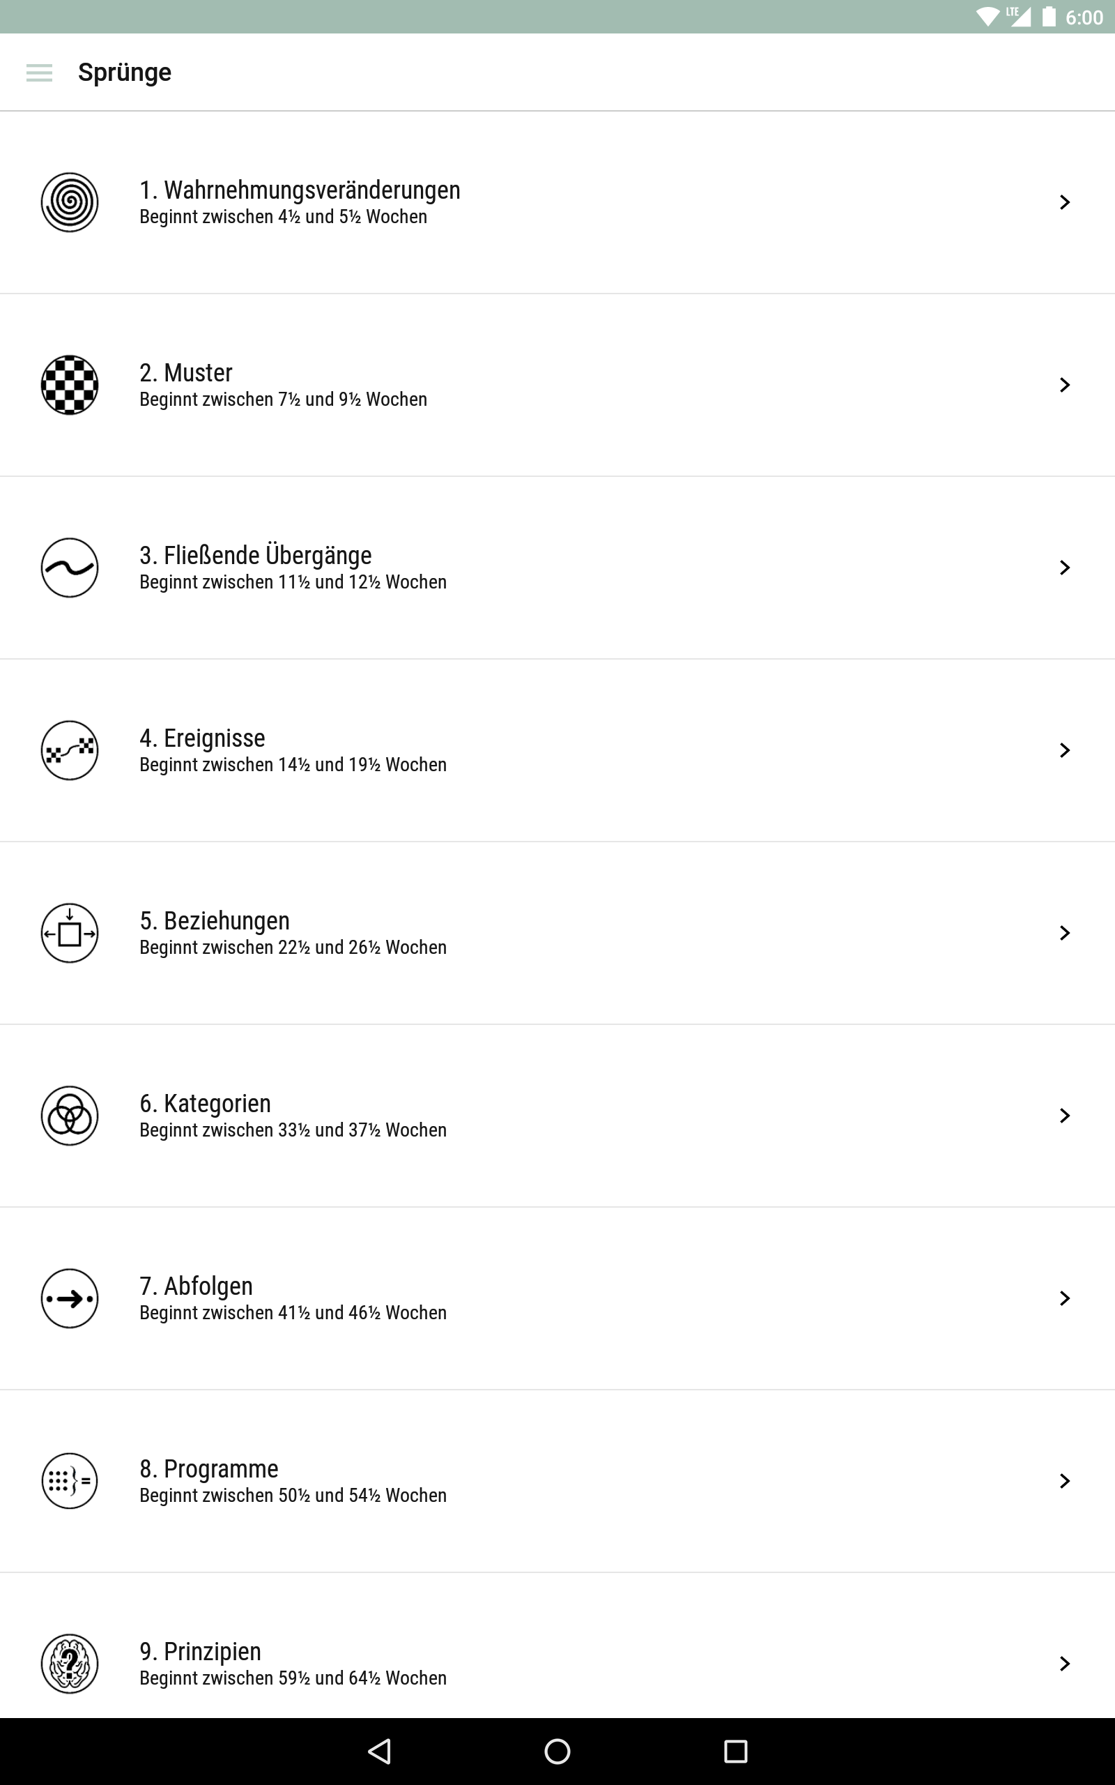Image resolution: width=1115 pixels, height=1785 pixels.
Task: Tap the wave icon for Fließende Übergänge
Action: point(69,567)
